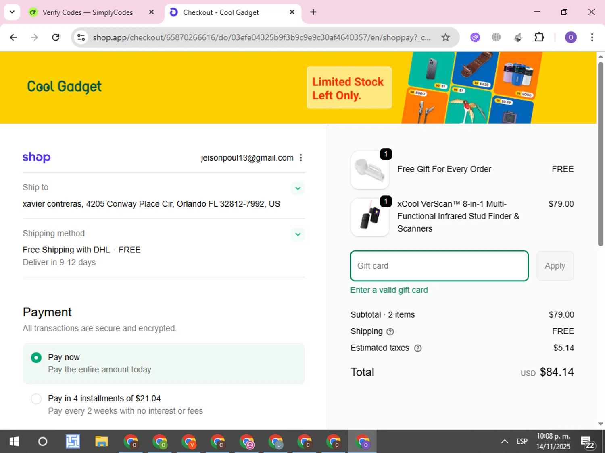This screenshot has height=453, width=605.
Task: Open the Chrome V profile taskbar icon
Action: [189, 442]
